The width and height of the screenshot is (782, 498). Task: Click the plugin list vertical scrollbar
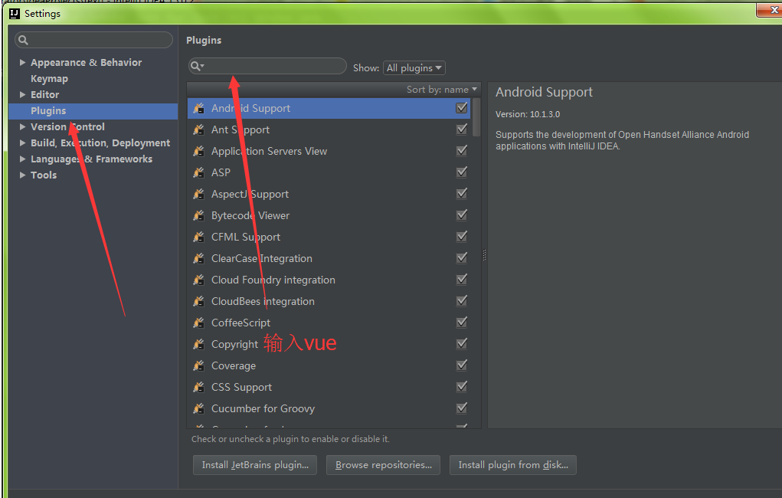tap(476, 117)
